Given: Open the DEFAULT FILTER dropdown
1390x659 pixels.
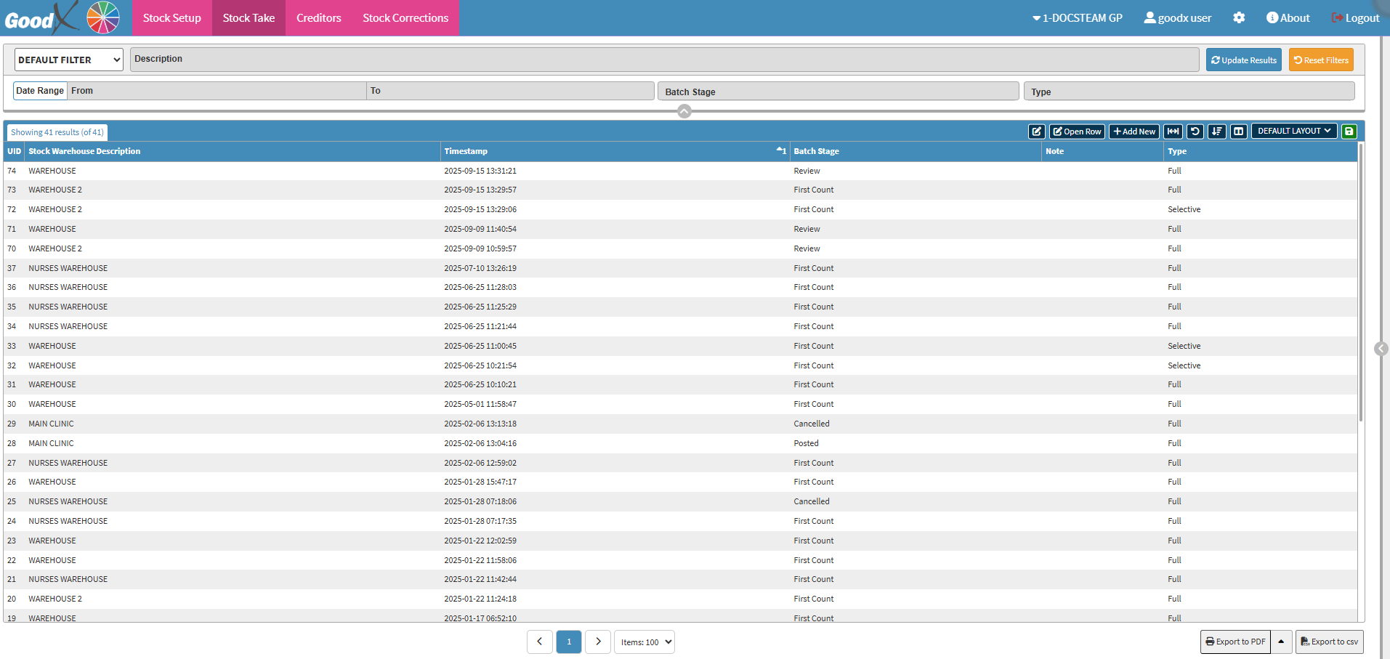Looking at the screenshot, I should (69, 60).
